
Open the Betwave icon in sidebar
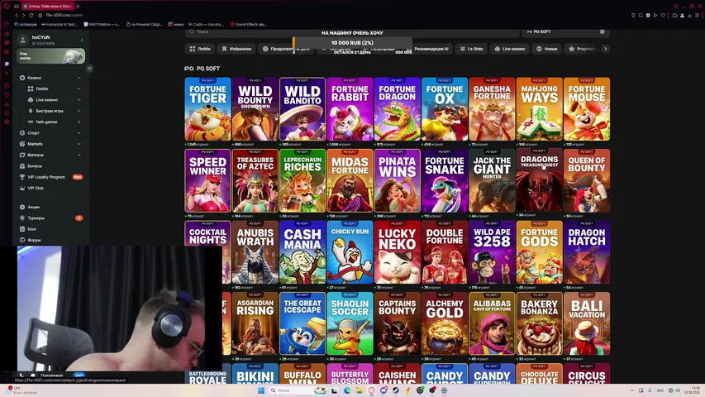(22, 155)
